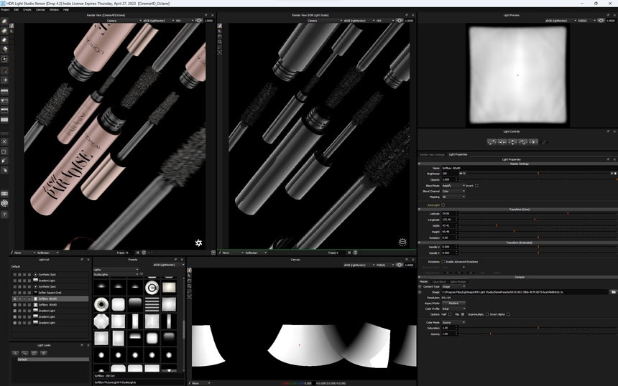Click the rightmost arrow icon in Light Controls
This screenshot has width=618, height=386.
(544, 142)
